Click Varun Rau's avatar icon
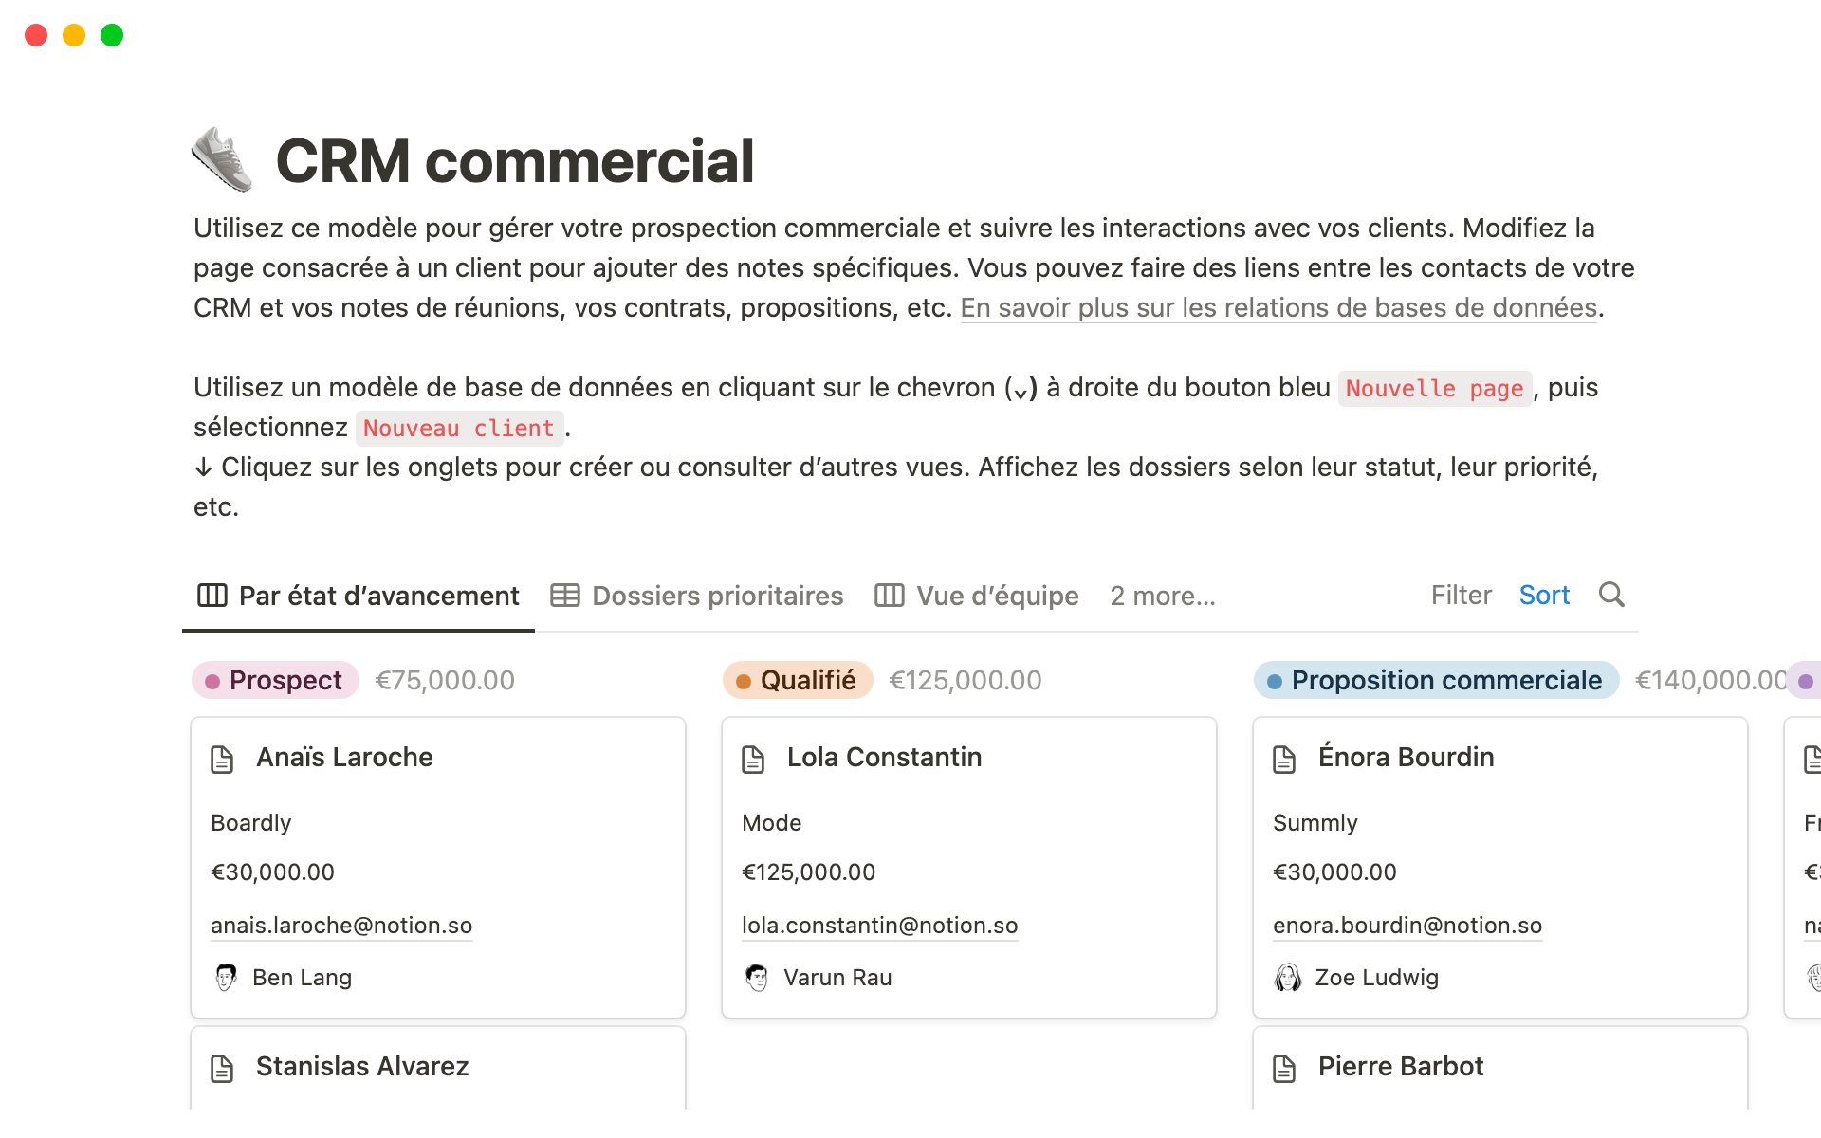 tap(757, 977)
